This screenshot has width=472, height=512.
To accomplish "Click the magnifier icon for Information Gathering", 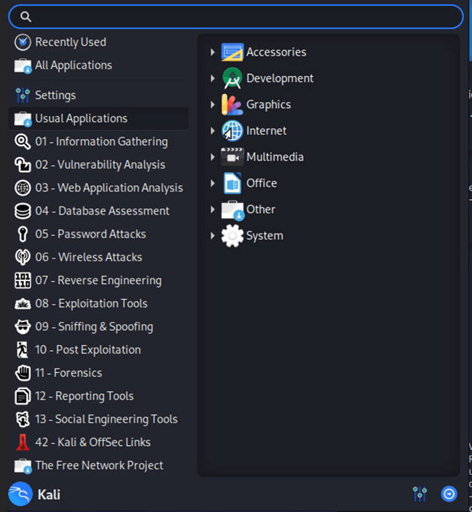I will pos(23,141).
